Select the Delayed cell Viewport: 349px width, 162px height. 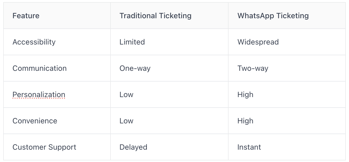133,147
